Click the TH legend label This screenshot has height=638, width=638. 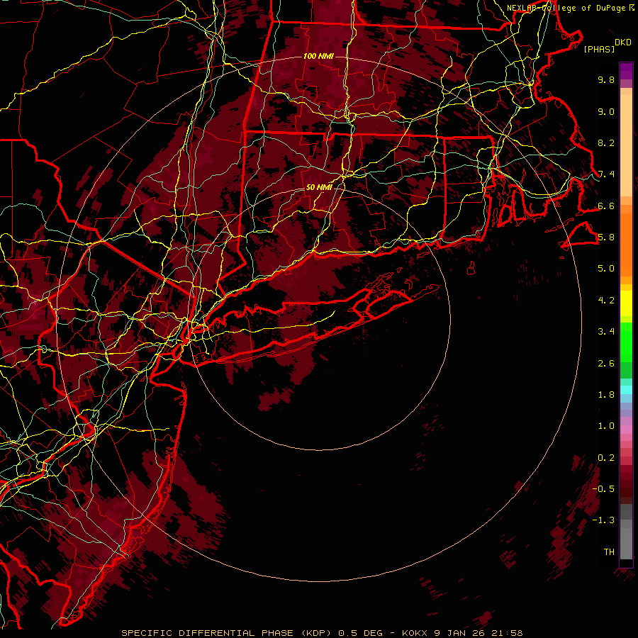tap(609, 552)
